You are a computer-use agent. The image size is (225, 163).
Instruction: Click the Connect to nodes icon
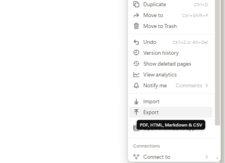point(136,157)
